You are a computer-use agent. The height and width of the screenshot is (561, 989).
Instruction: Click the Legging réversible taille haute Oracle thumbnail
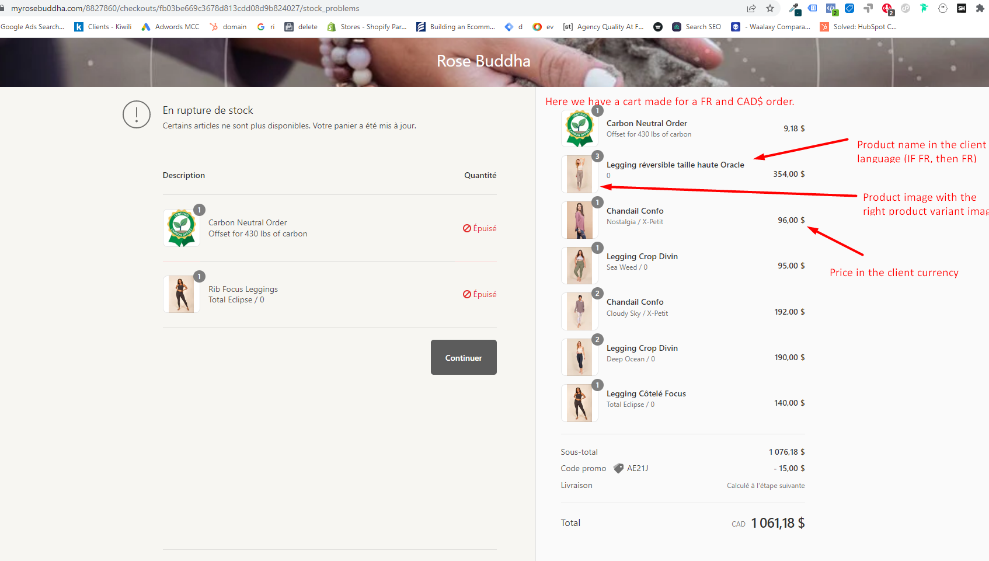tap(580, 174)
